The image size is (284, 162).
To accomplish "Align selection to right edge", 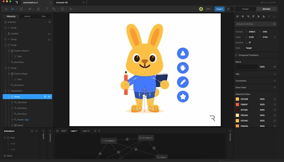I will (x=248, y=16).
